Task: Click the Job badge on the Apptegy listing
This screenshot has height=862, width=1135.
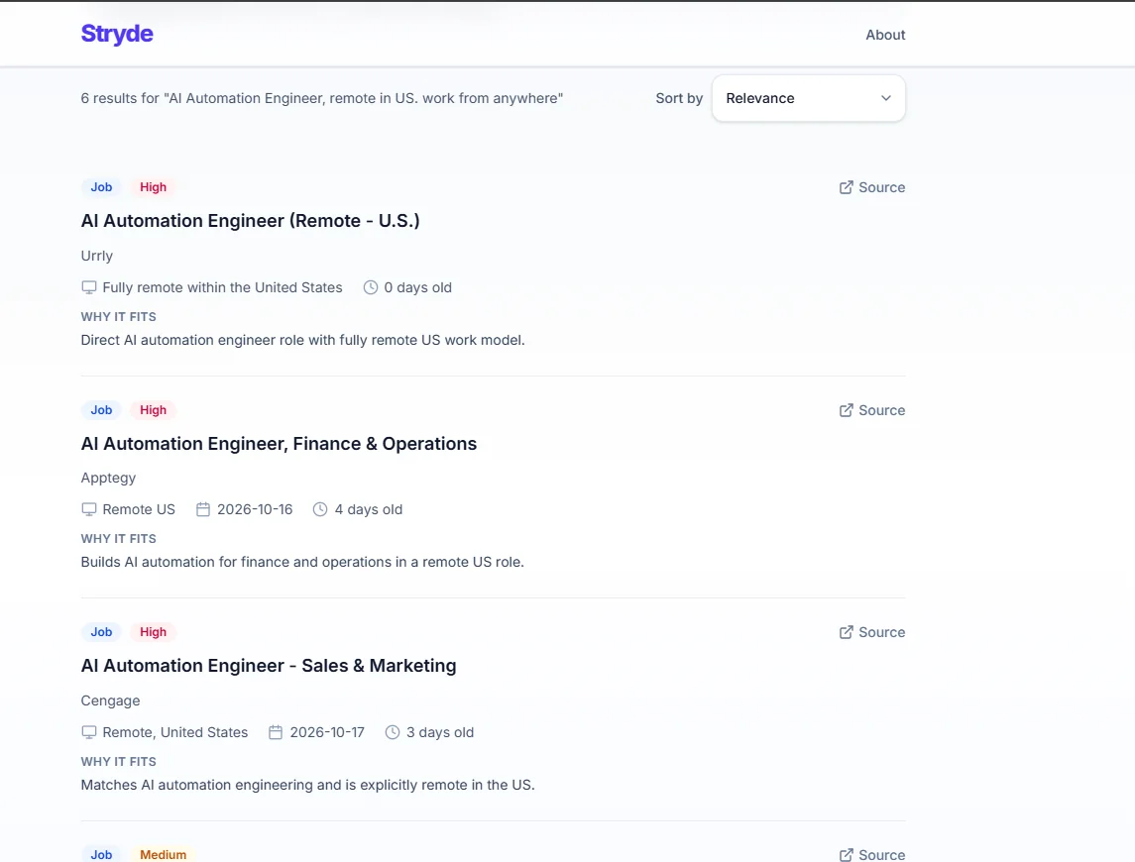Action: click(x=101, y=410)
